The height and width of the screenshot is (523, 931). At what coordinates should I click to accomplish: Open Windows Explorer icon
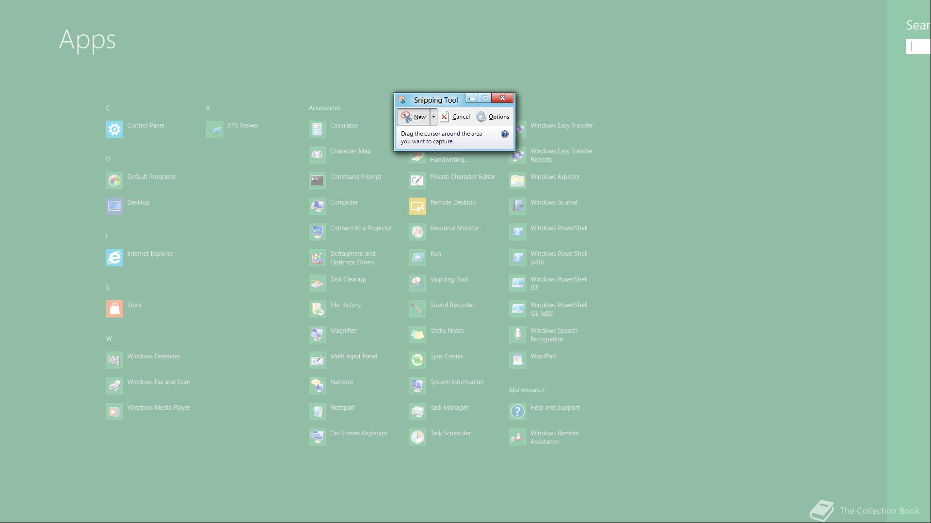[518, 181]
